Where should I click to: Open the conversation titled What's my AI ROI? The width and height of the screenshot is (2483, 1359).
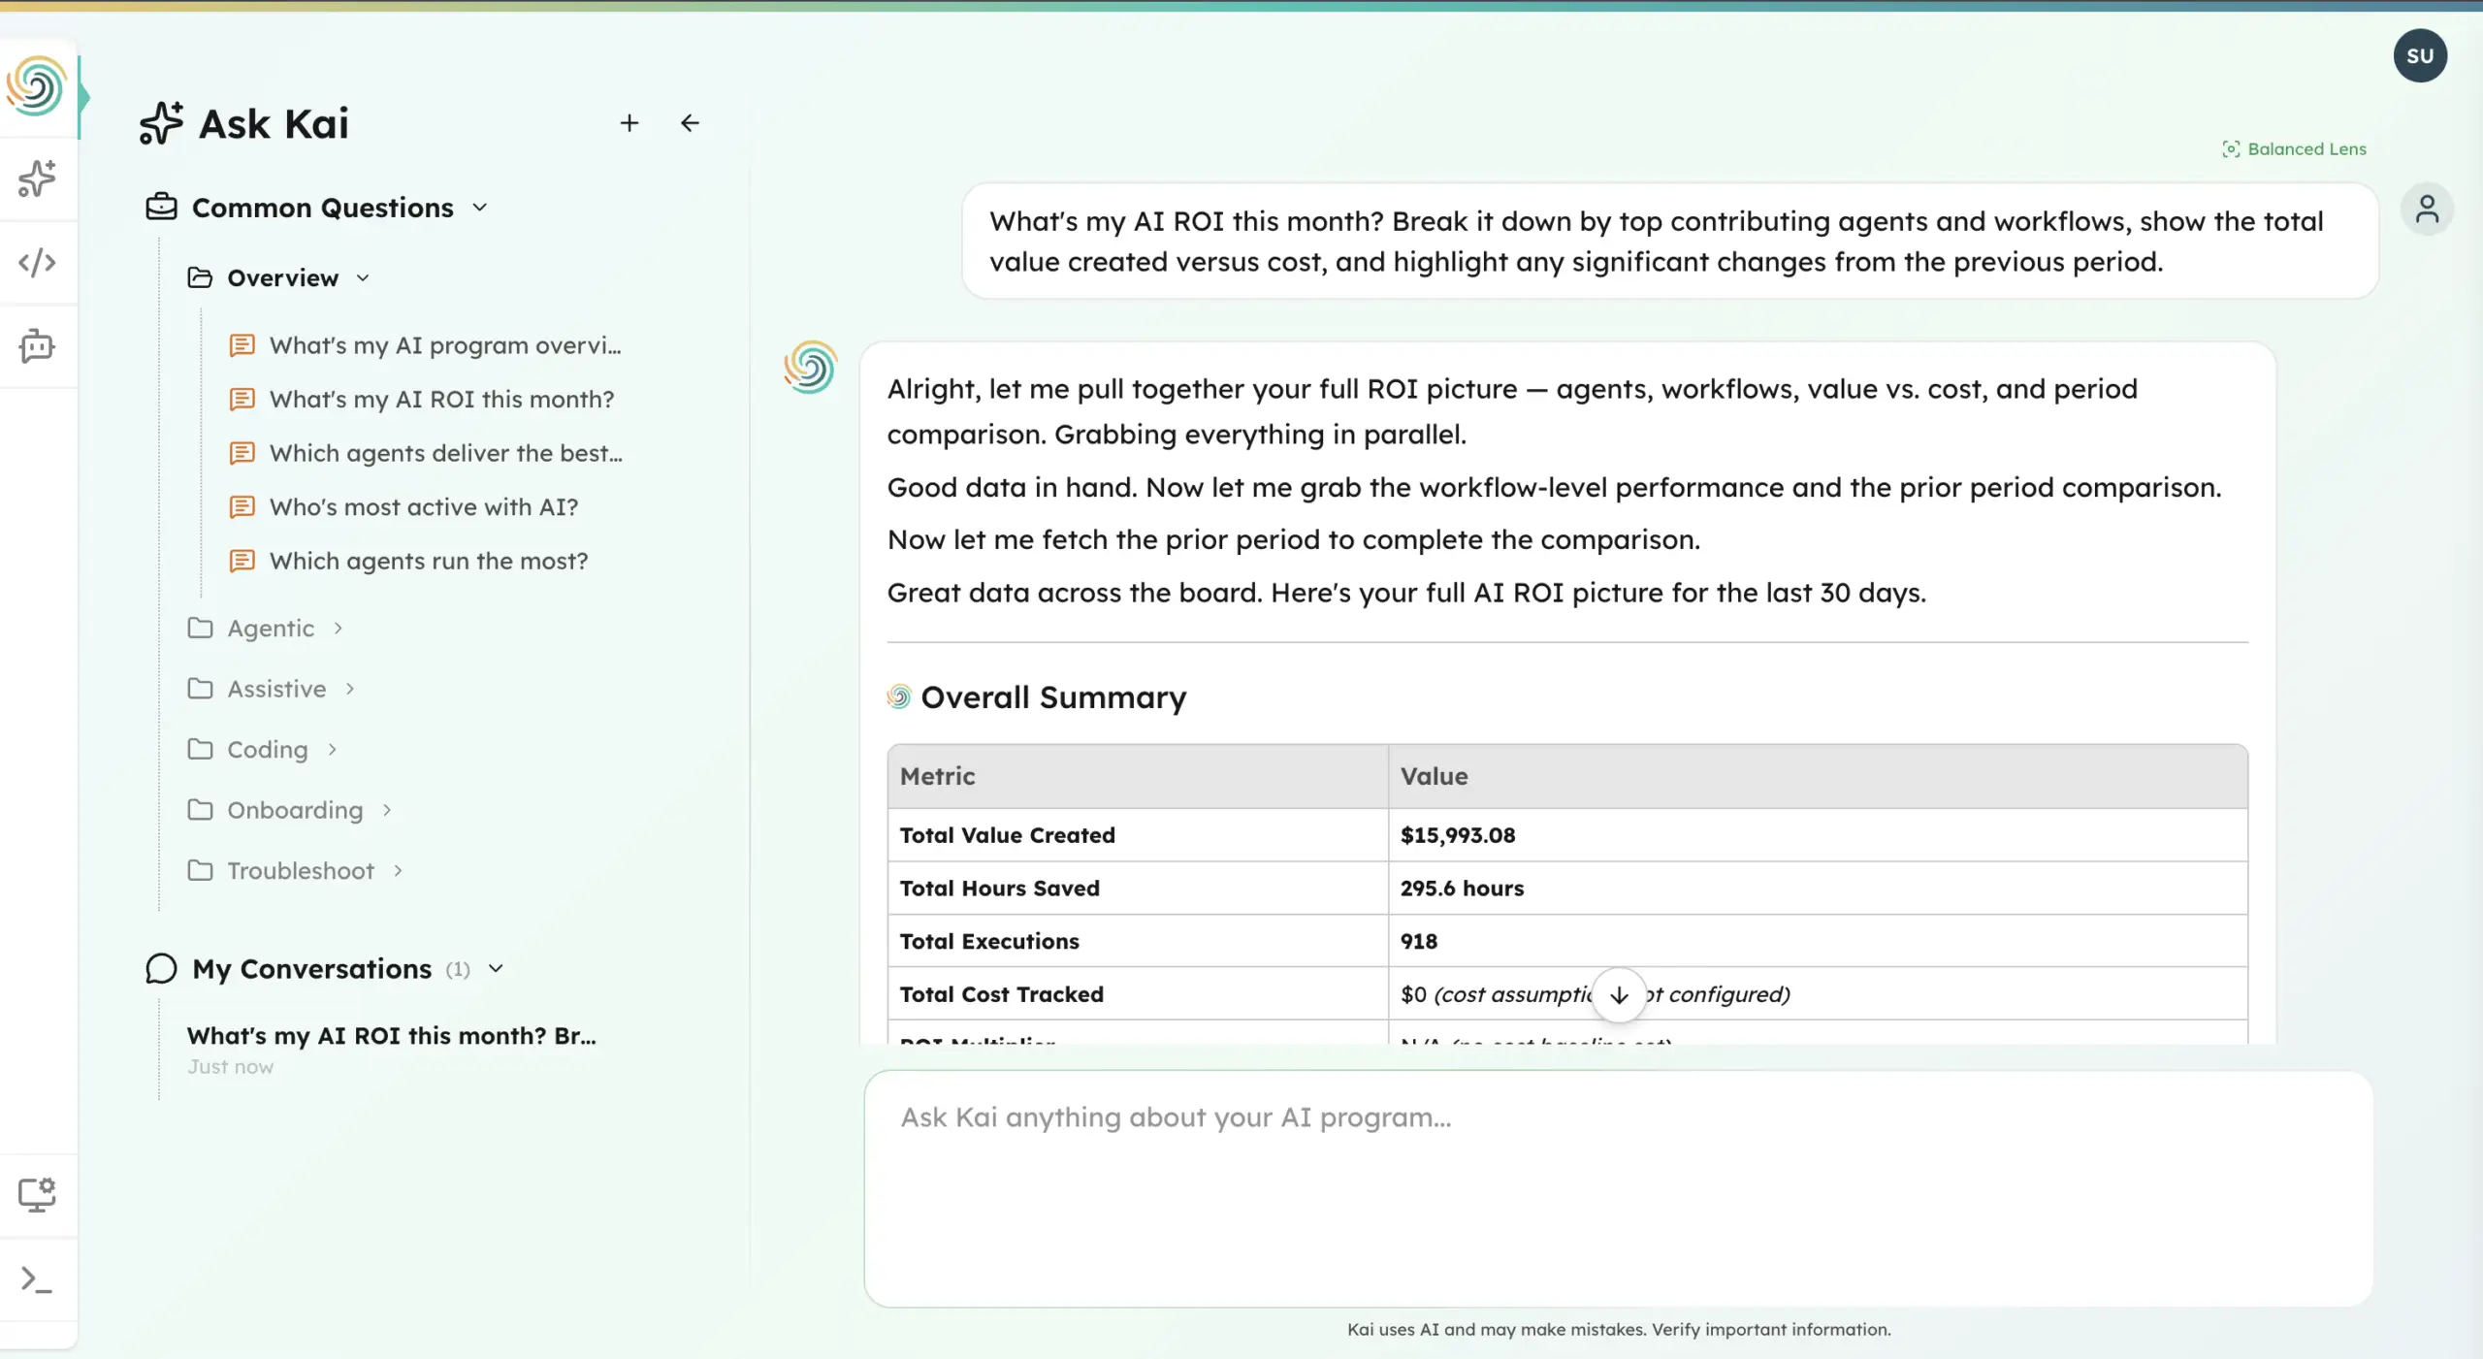[x=390, y=1035]
